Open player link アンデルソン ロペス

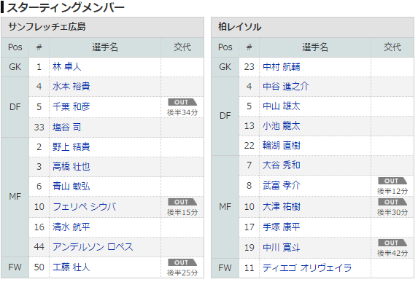93,247
